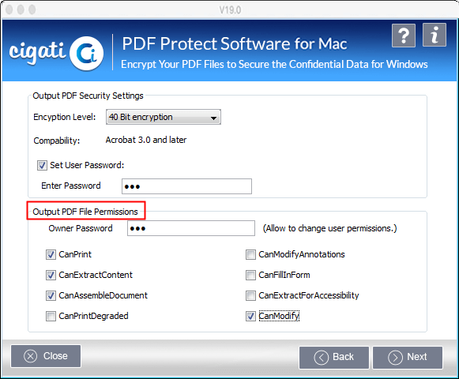The width and height of the screenshot is (459, 379).
Task: Uncheck CanExtractContent
Action: point(51,275)
